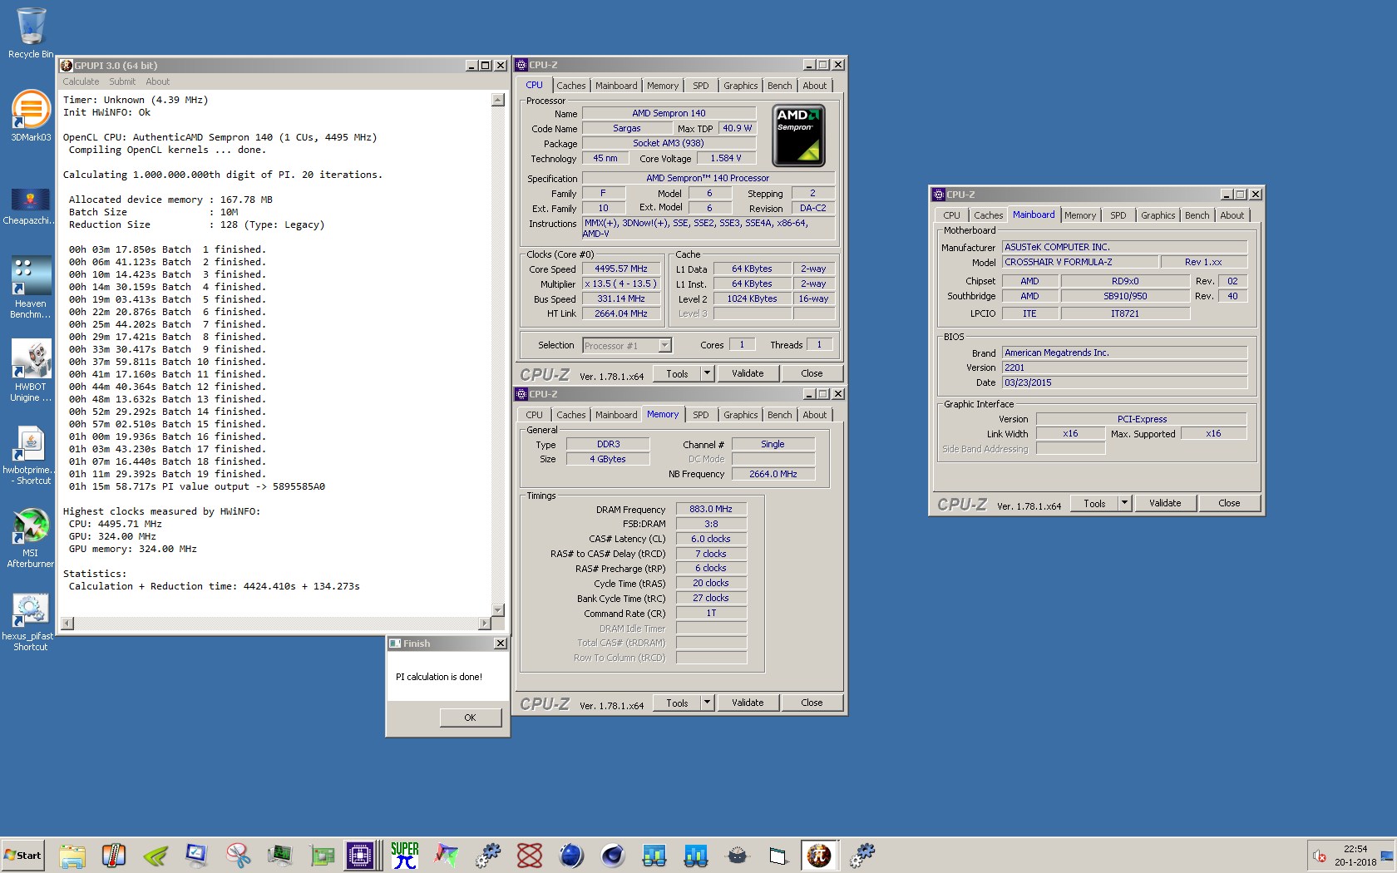
Task: Switch to SPD tab in Memory CPU-Z window
Action: tap(701, 415)
